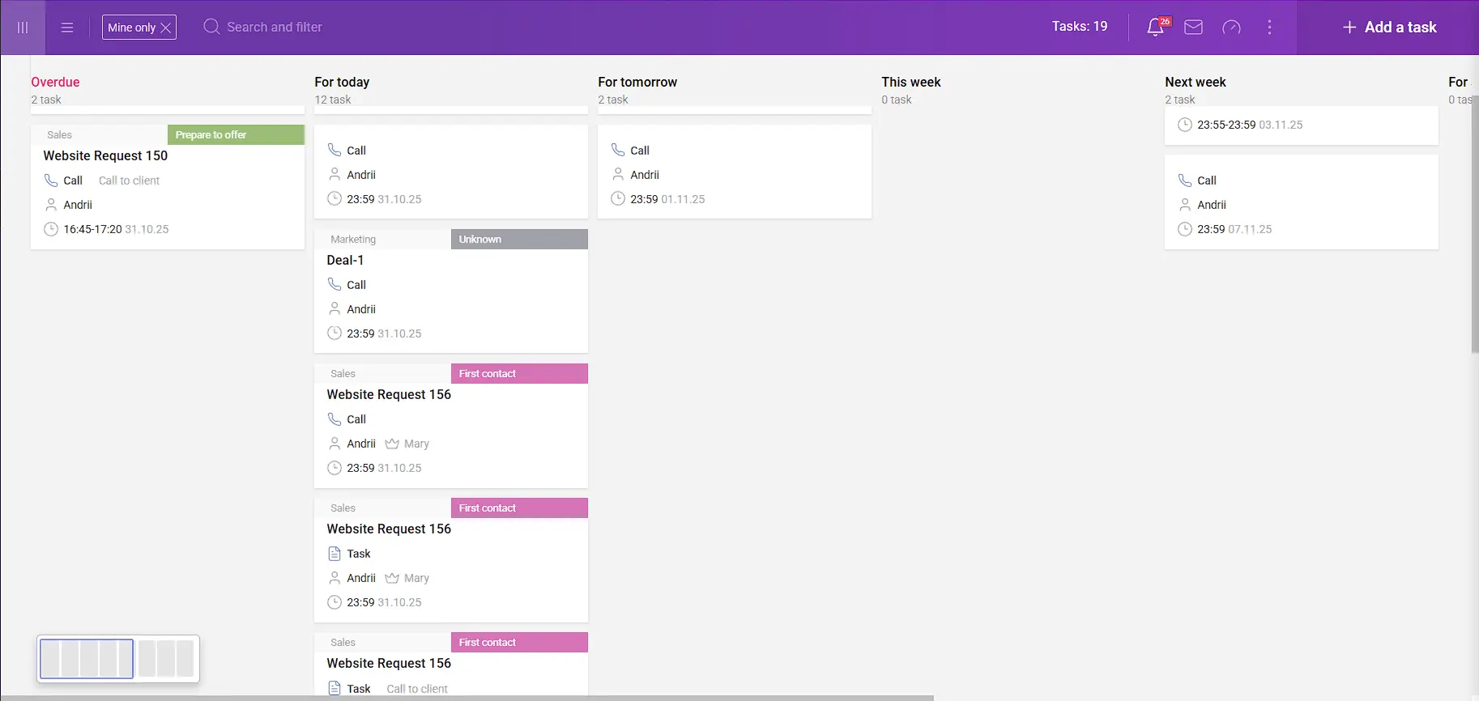Open the mail envelope icon

1193,28
